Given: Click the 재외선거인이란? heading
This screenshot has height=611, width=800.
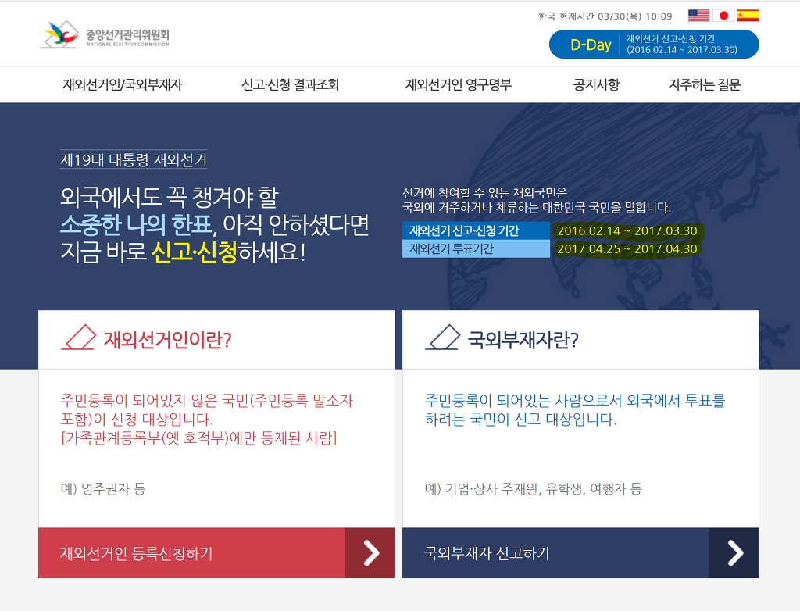Looking at the screenshot, I should coord(167,340).
